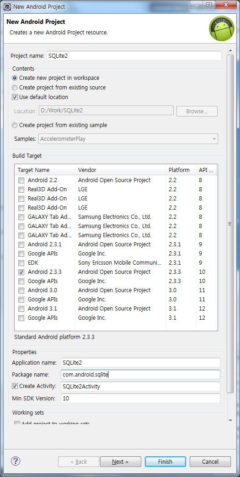Click the Package name field
240x477 pixels.
click(x=140, y=374)
